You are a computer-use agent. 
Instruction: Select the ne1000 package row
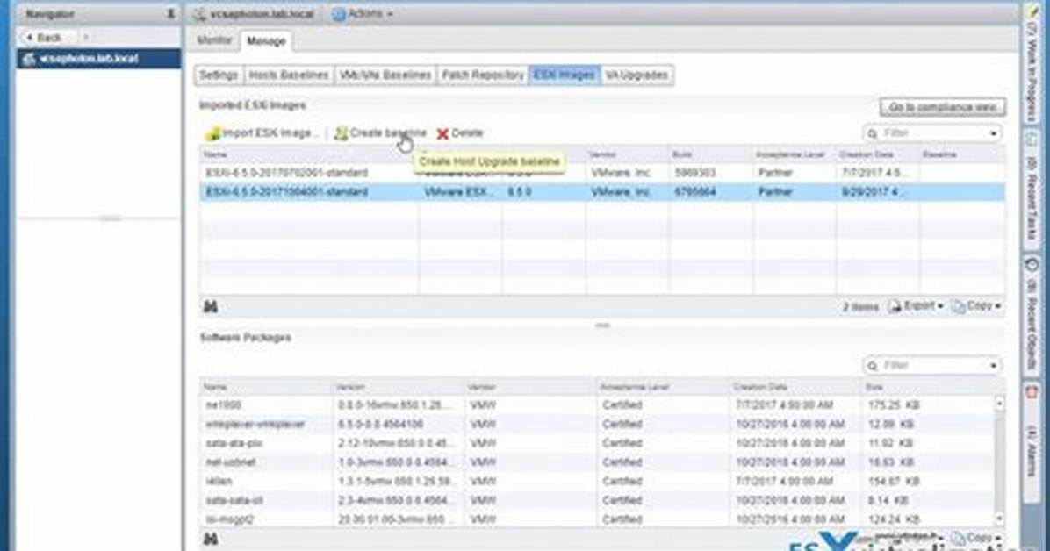(597, 405)
